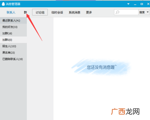Image resolution: width=150 pixels, height=120 pixels.
Task: Click the QQ penguin icon in title bar
Action: (3, 4)
